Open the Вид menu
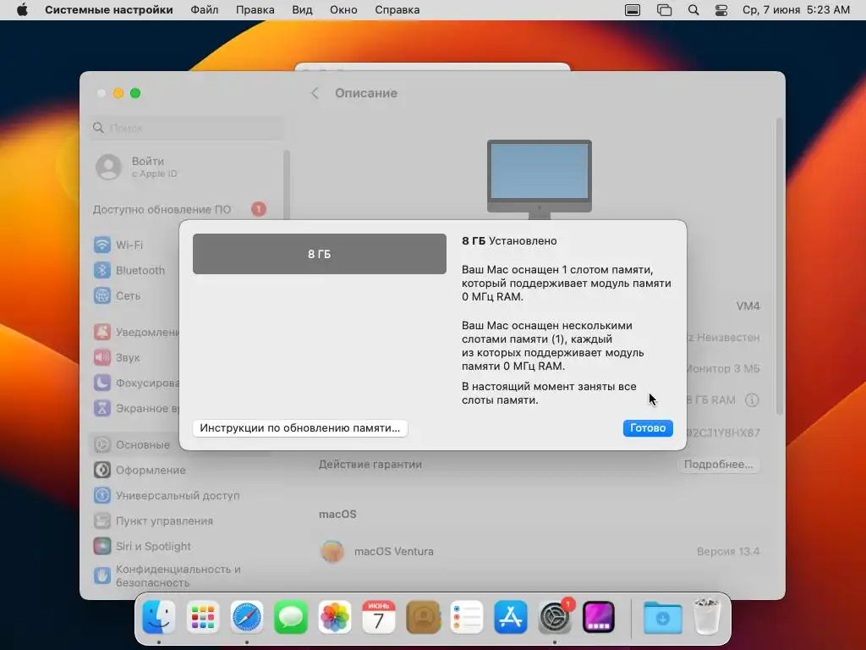Screen dimensions: 866x650 [x=302, y=10]
